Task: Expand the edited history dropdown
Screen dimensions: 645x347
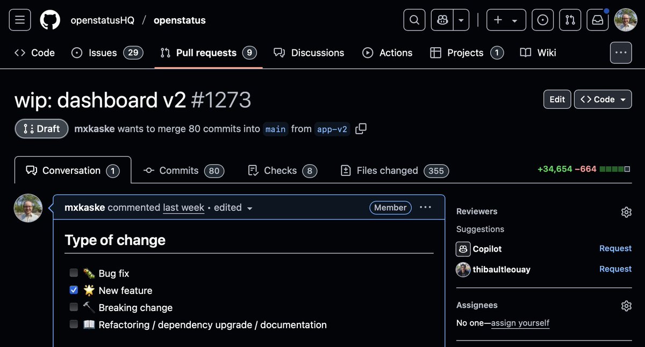Action: pyautogui.click(x=233, y=208)
